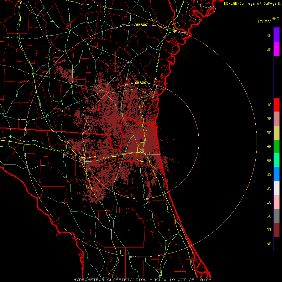Click the 'RF' legend label
This screenshot has width=282, height=282.
tap(269, 35)
